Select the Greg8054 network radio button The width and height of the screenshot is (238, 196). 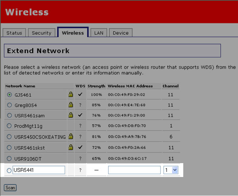[x=10, y=105]
